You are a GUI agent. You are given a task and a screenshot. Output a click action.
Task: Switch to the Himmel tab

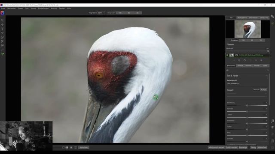click(x=248, y=65)
